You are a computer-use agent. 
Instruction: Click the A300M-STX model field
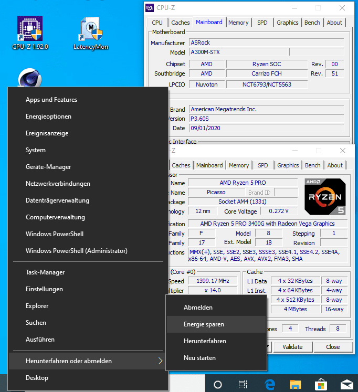[238, 52]
